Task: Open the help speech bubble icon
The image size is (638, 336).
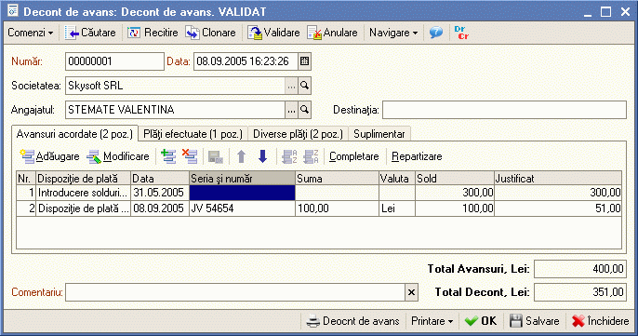Action: (436, 33)
